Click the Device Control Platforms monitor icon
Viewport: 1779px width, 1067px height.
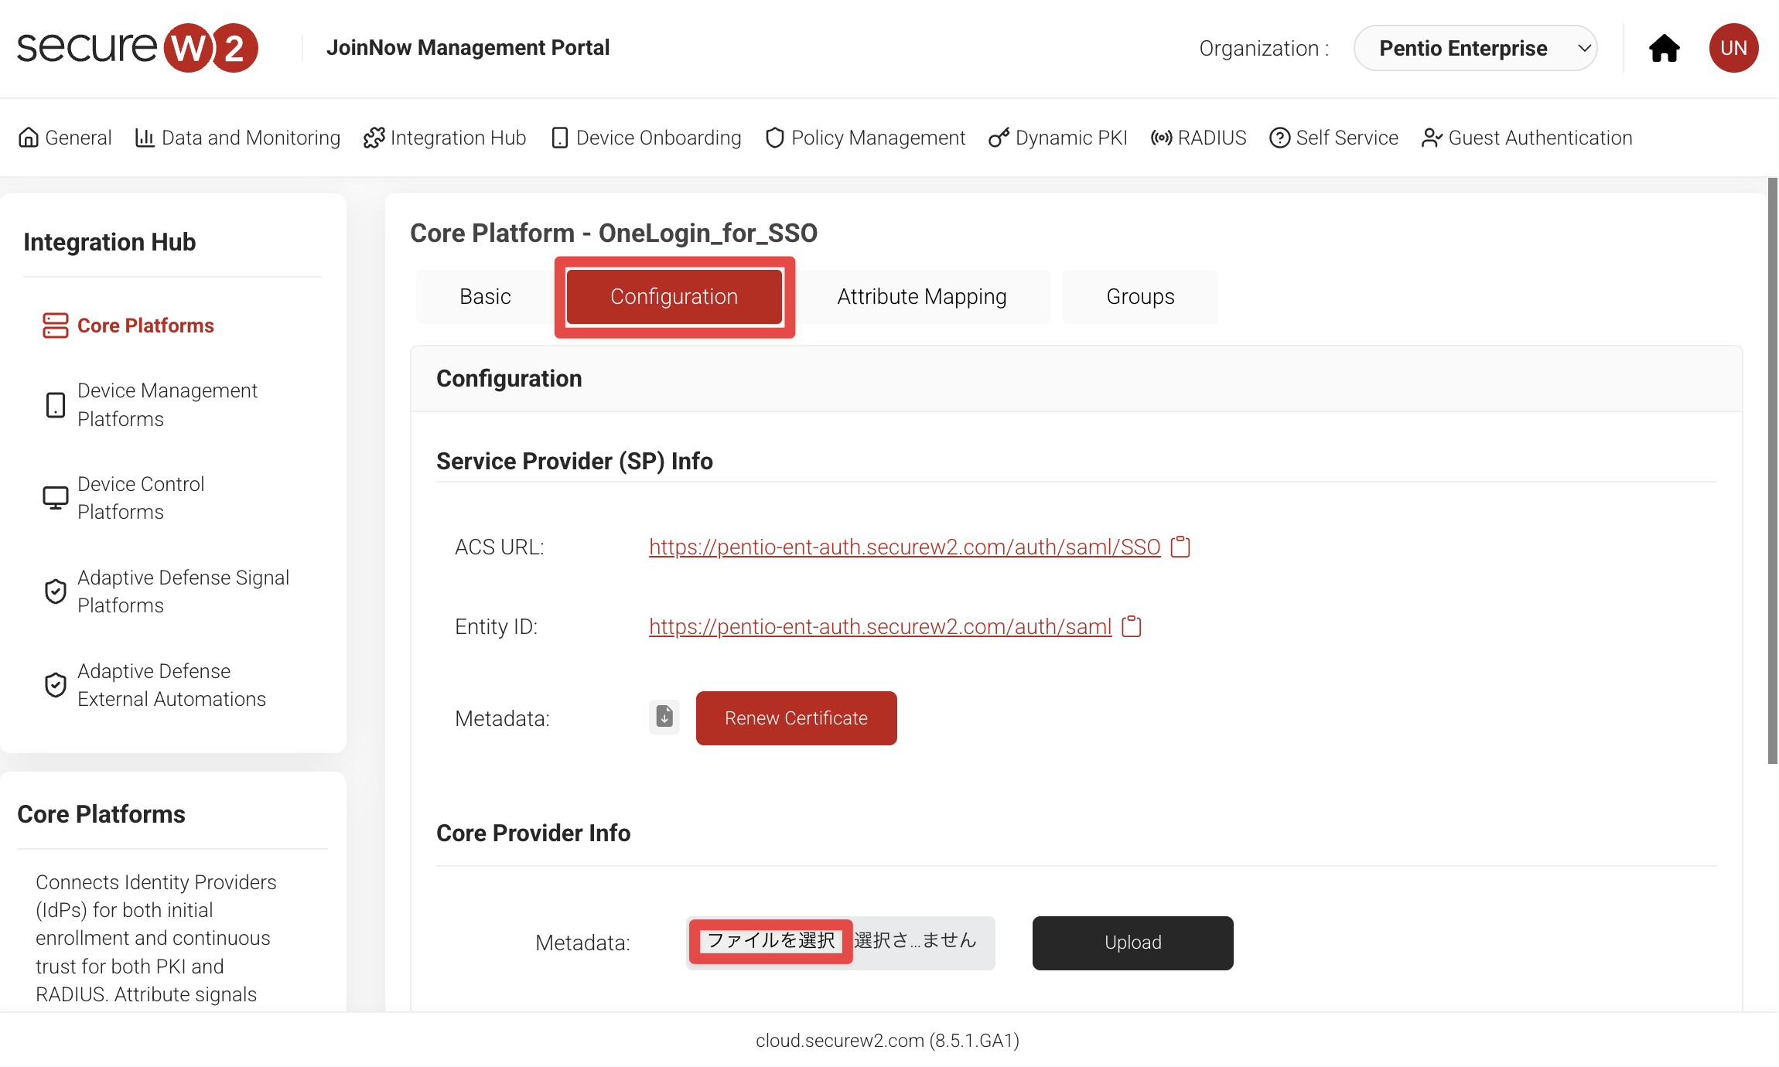56,498
